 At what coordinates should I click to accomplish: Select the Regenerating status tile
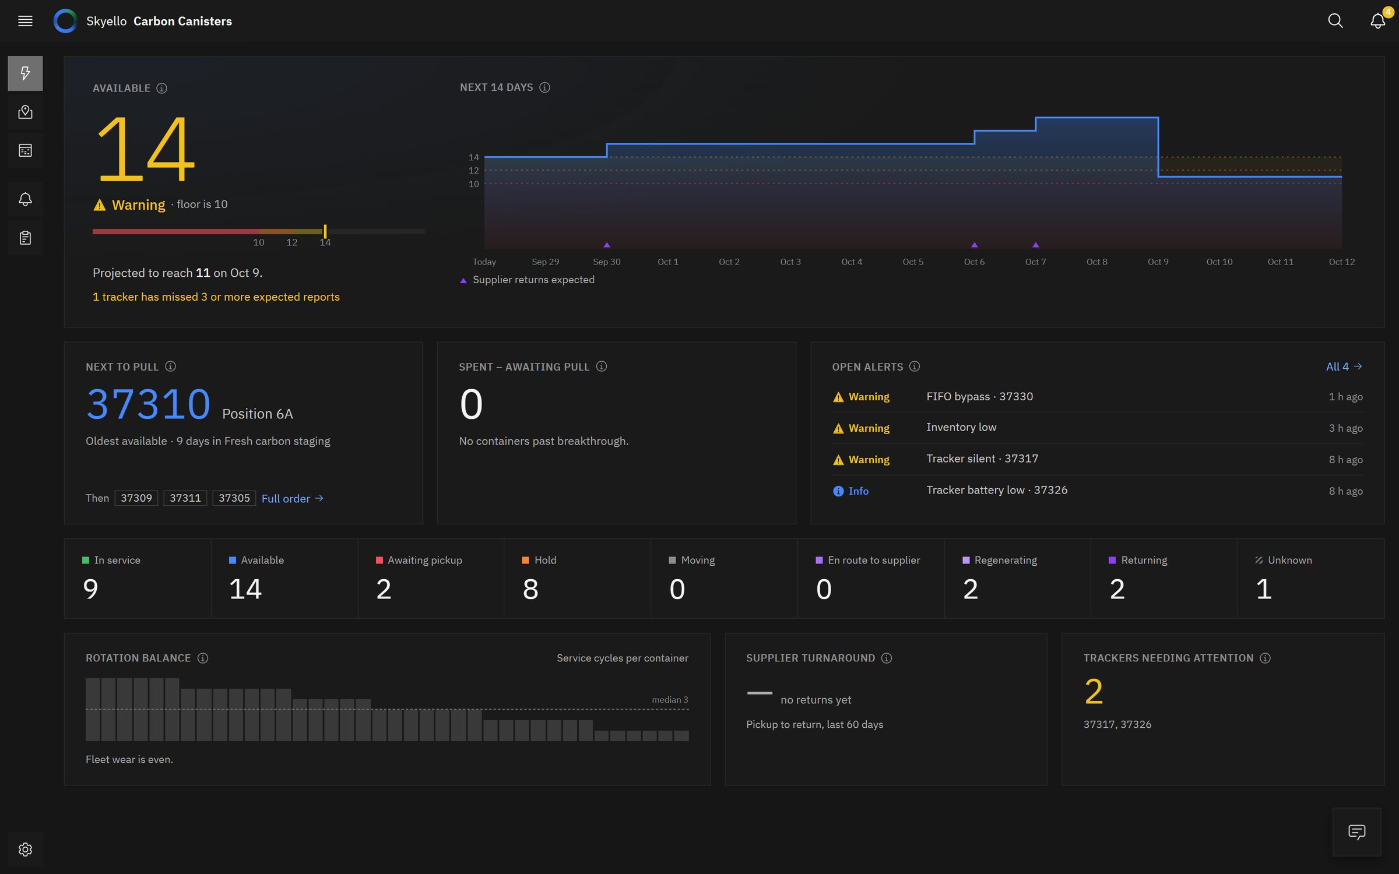click(x=1017, y=578)
